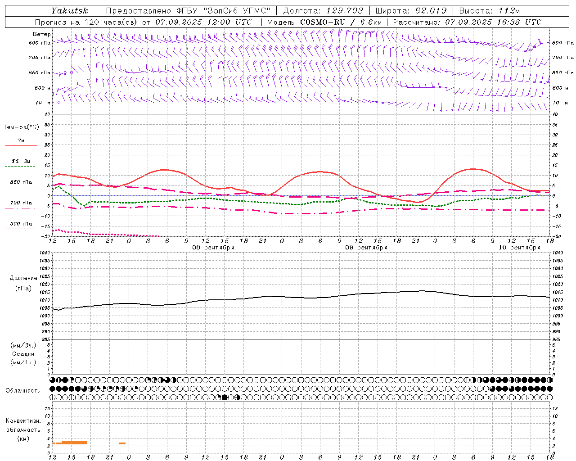Click the Ветер label above the wind panel

[42, 34]
